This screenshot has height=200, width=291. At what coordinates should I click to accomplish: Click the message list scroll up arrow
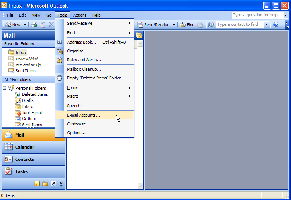click(140, 44)
